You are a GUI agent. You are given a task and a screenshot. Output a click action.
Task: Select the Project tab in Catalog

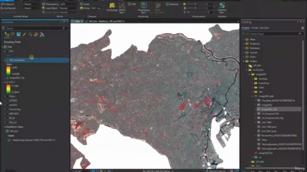coord(246,28)
